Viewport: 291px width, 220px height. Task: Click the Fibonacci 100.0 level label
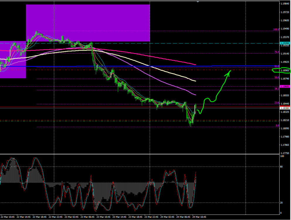tap(276, 29)
